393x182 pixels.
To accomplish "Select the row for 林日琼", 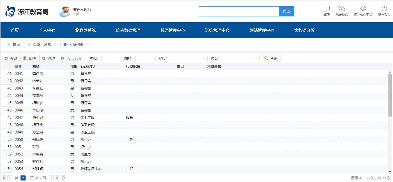I will click(195, 110).
